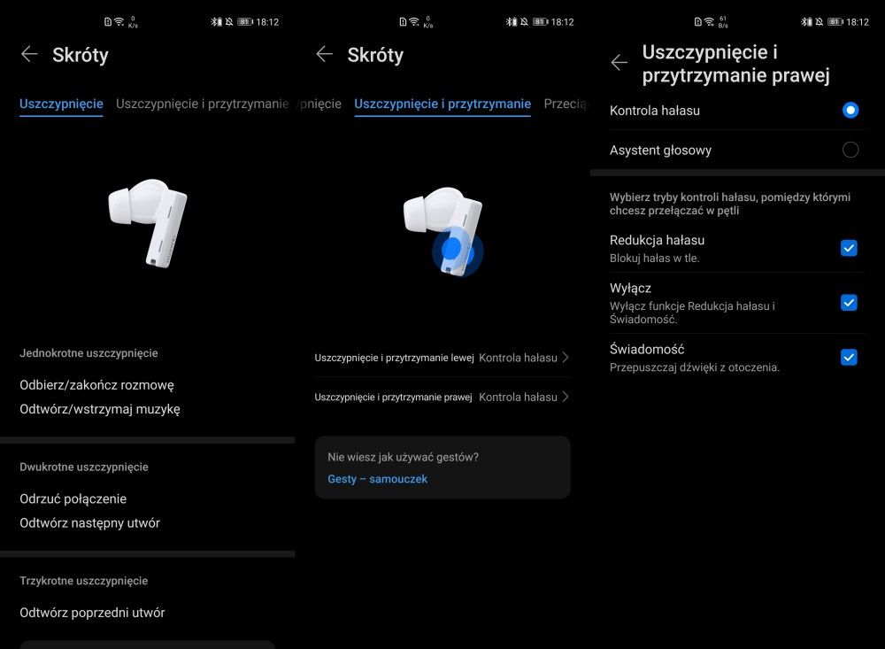Tap back arrow beside Uszczypnięcie i przytrzymanie prawej
This screenshot has width=885, height=649.
(619, 62)
